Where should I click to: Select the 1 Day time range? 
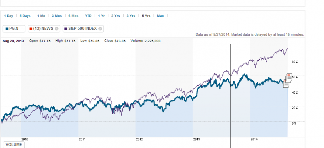[8, 16]
